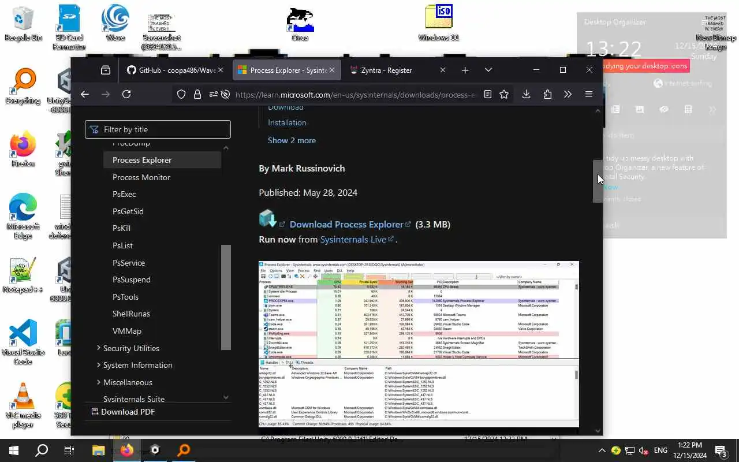
Task: Click the site padlock security icon
Action: pos(197,94)
